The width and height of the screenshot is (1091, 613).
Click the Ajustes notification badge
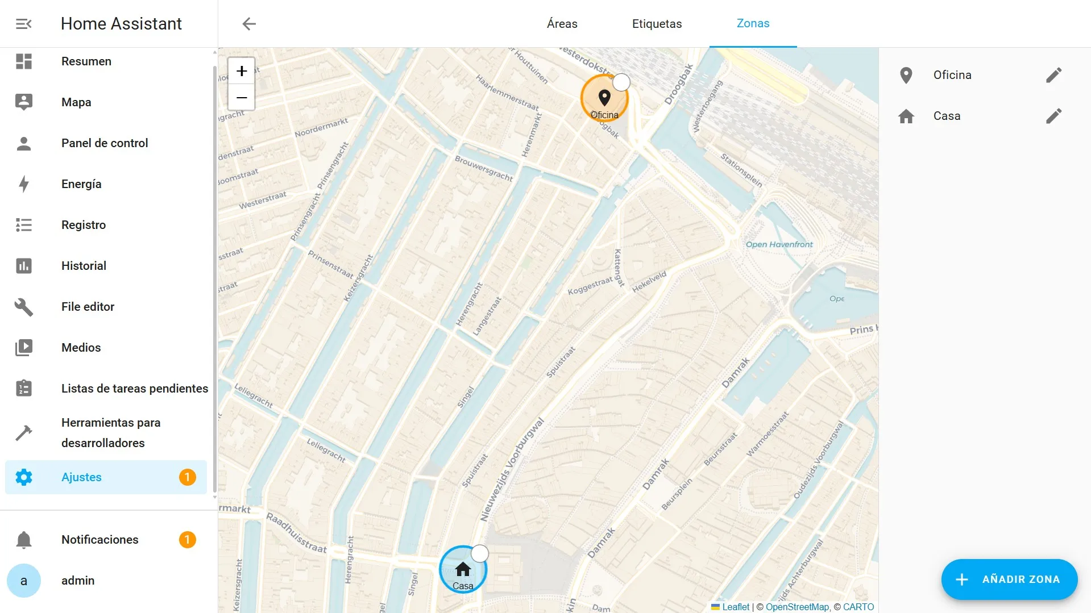pos(188,477)
